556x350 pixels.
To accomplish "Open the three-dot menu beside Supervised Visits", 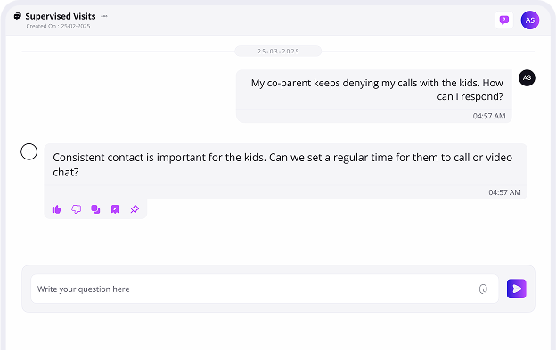I will [104, 16].
